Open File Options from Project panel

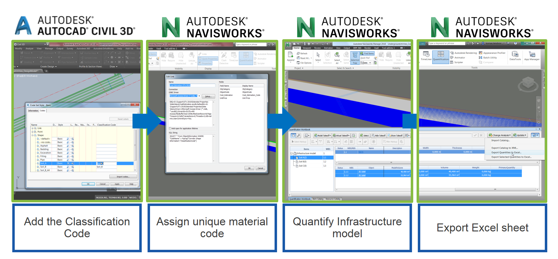click(304, 63)
